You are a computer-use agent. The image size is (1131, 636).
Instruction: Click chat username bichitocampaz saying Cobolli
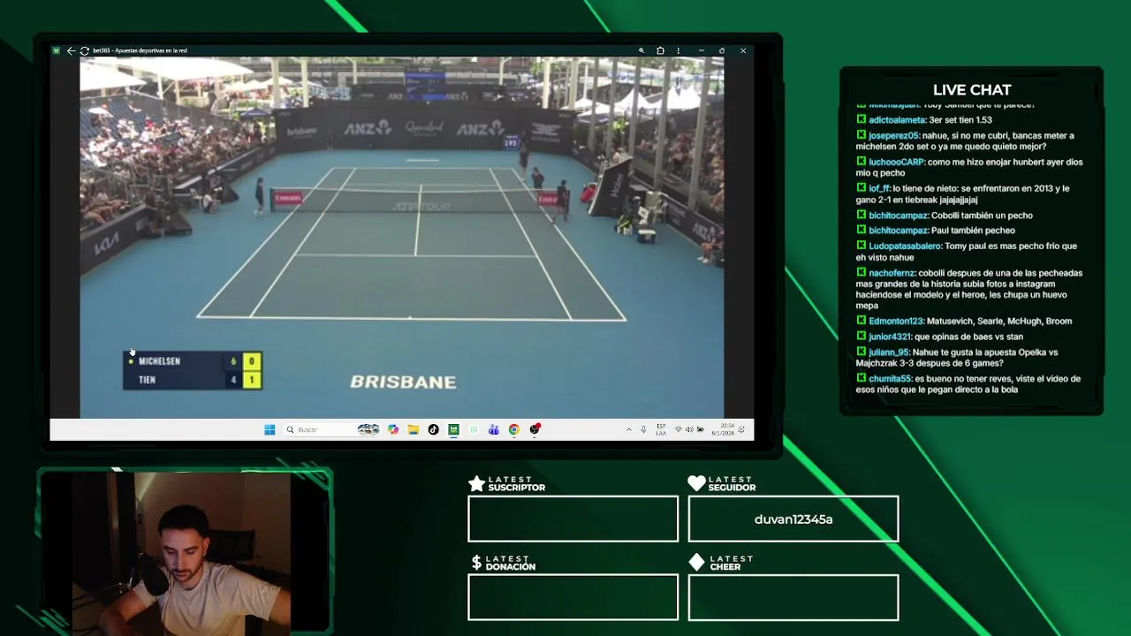pos(898,216)
